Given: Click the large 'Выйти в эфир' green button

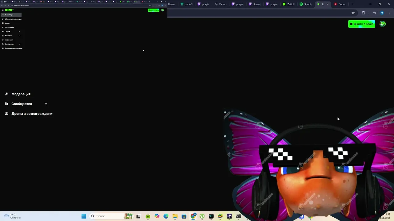Looking at the screenshot, I should (x=362, y=24).
